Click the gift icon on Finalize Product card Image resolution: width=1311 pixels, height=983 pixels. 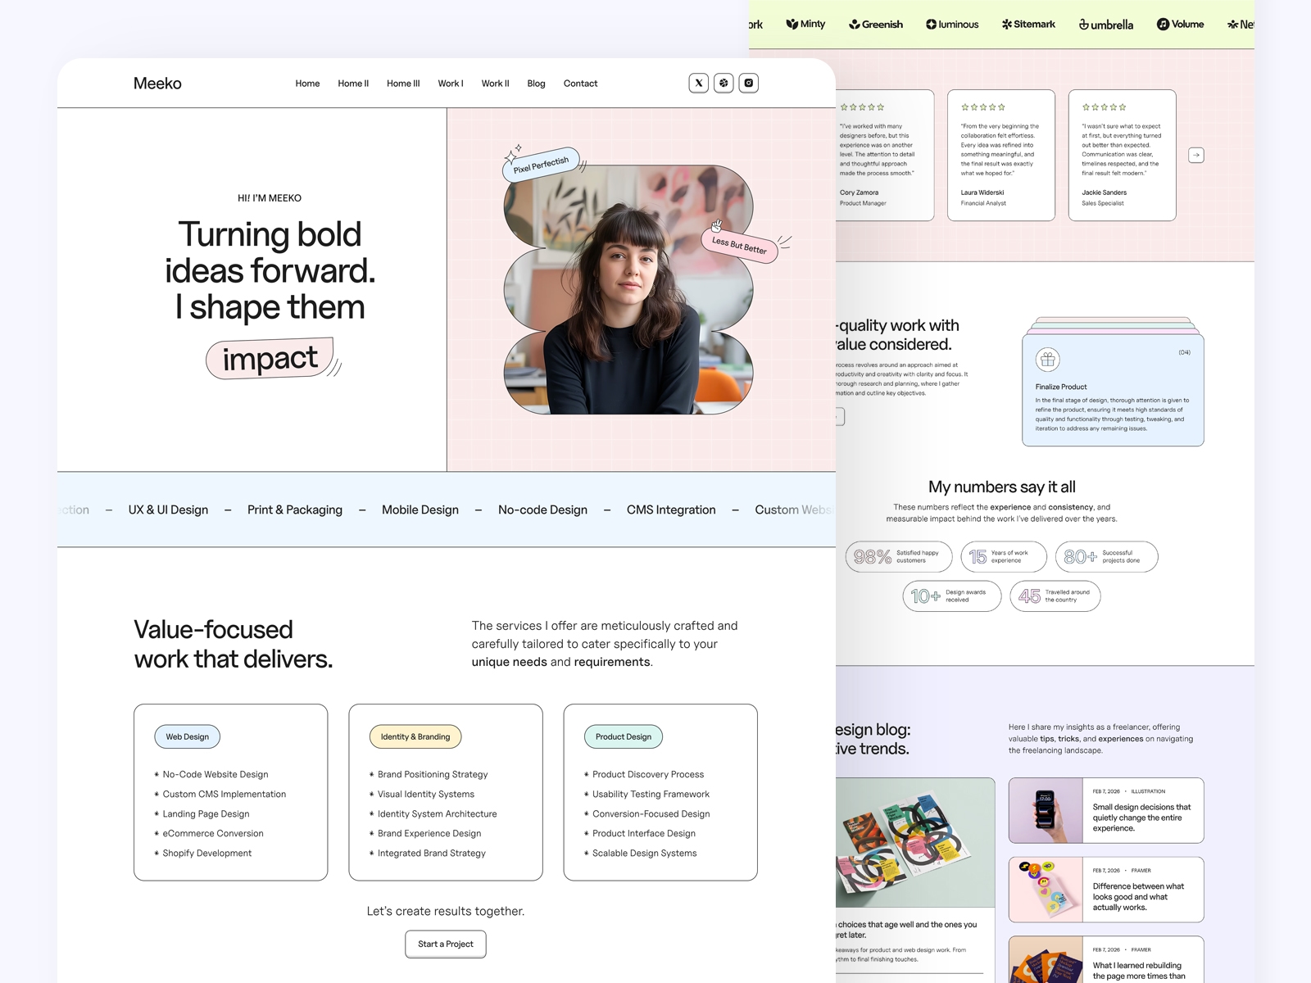click(x=1048, y=360)
